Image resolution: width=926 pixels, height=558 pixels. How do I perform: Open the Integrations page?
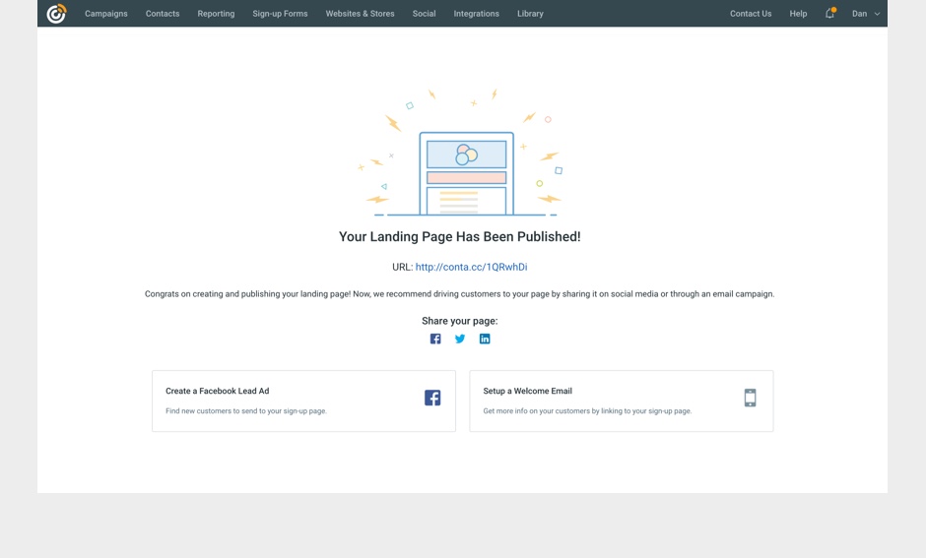pyautogui.click(x=476, y=14)
